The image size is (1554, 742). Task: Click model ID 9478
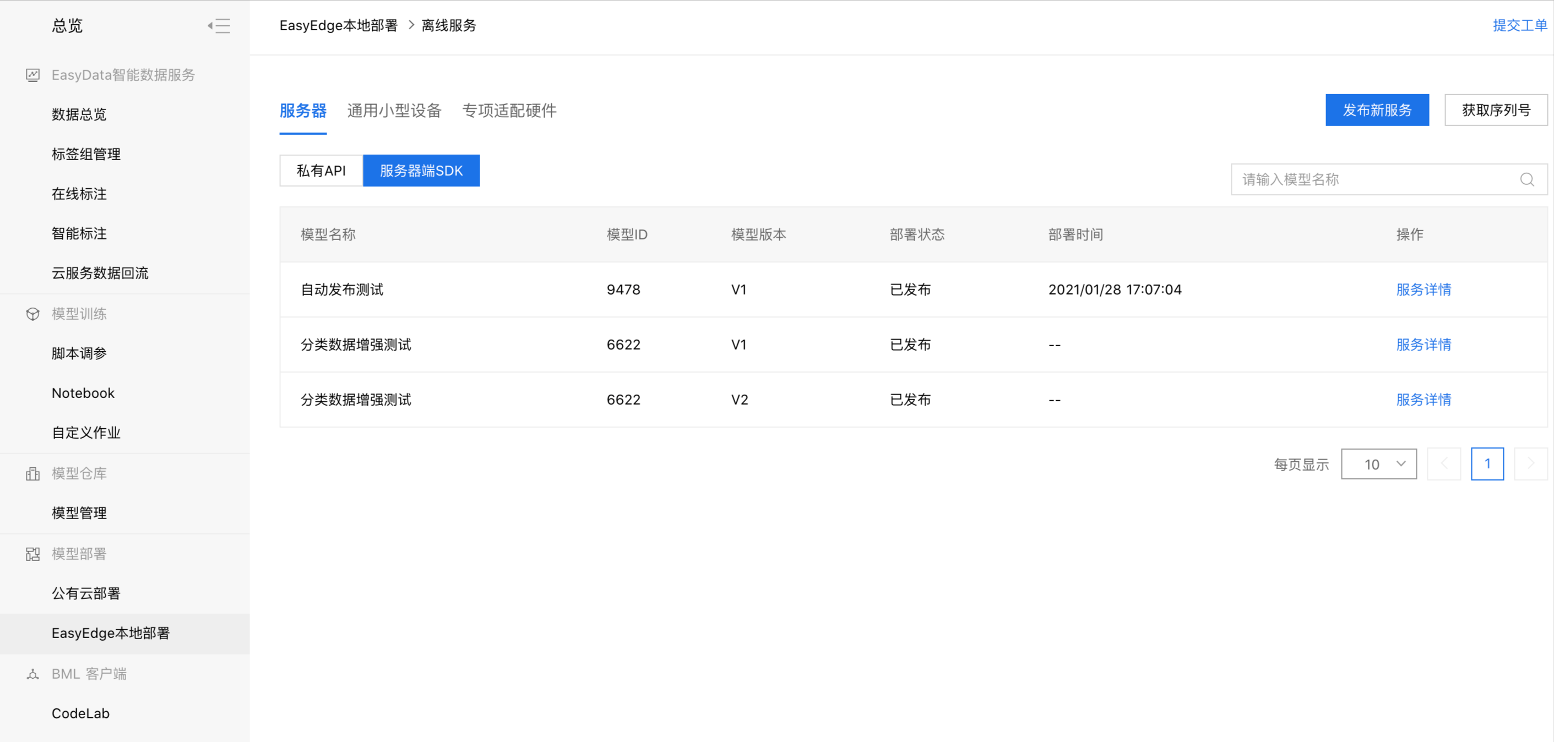click(624, 290)
